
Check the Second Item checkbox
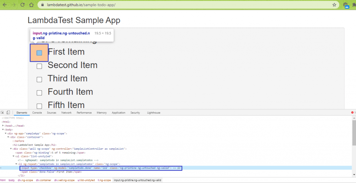point(39,66)
